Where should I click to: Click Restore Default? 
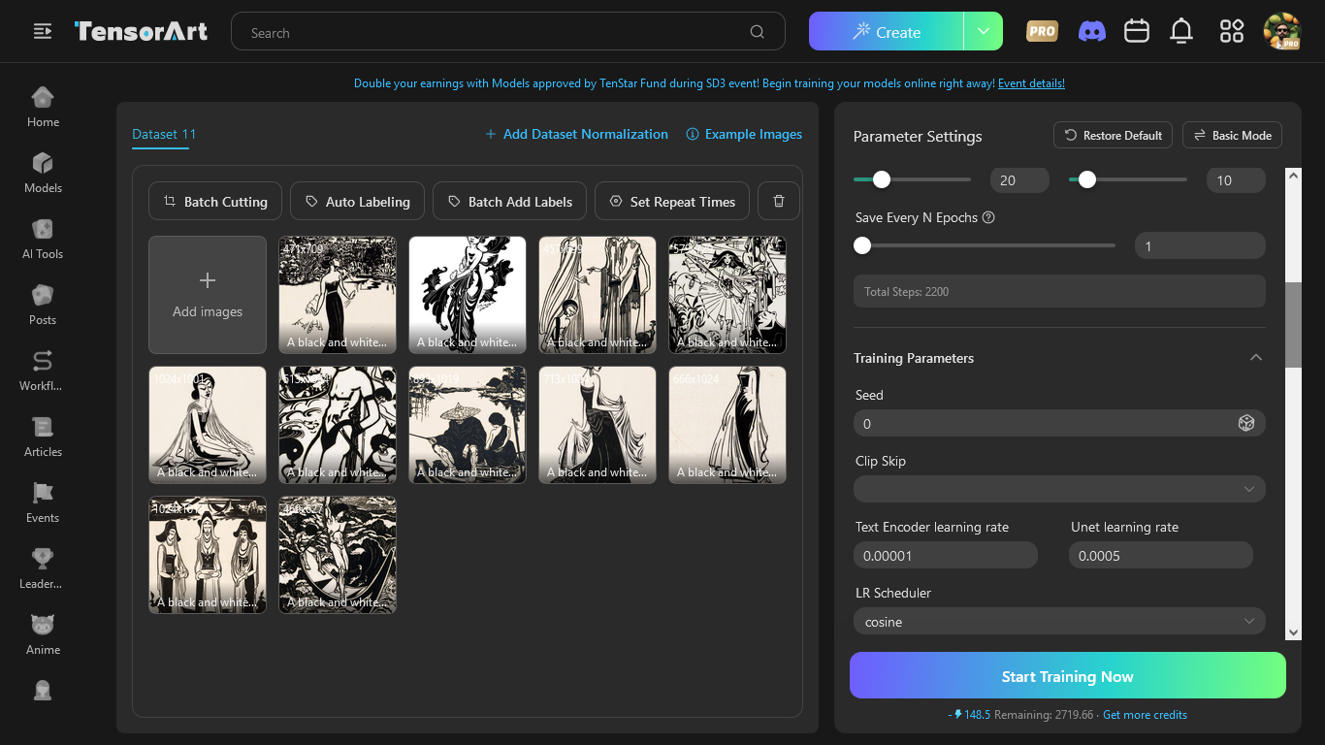click(1113, 135)
